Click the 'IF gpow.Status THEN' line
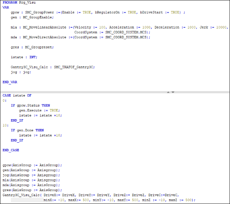The width and height of the screenshot is (230, 204). point(31,106)
